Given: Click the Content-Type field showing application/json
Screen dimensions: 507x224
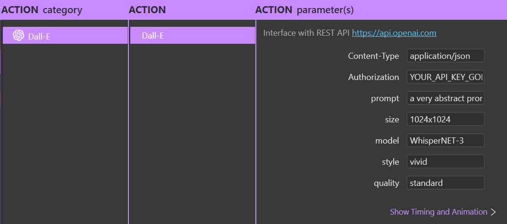Looking at the screenshot, I should (446, 56).
